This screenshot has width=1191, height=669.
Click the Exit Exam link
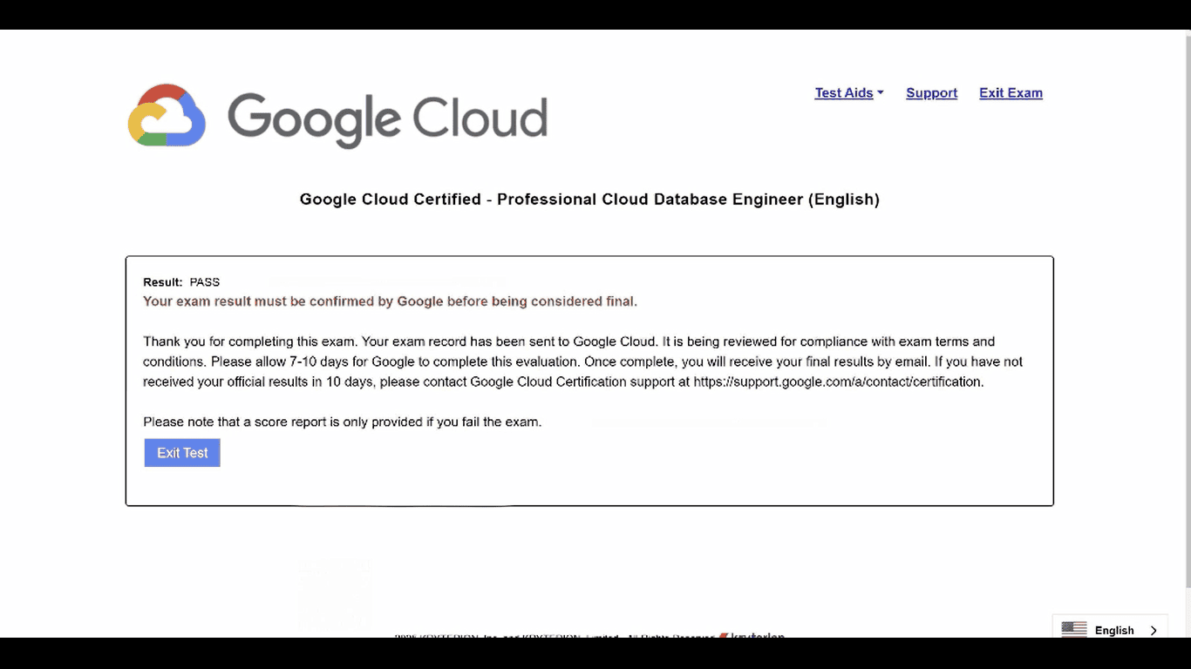(x=1011, y=93)
